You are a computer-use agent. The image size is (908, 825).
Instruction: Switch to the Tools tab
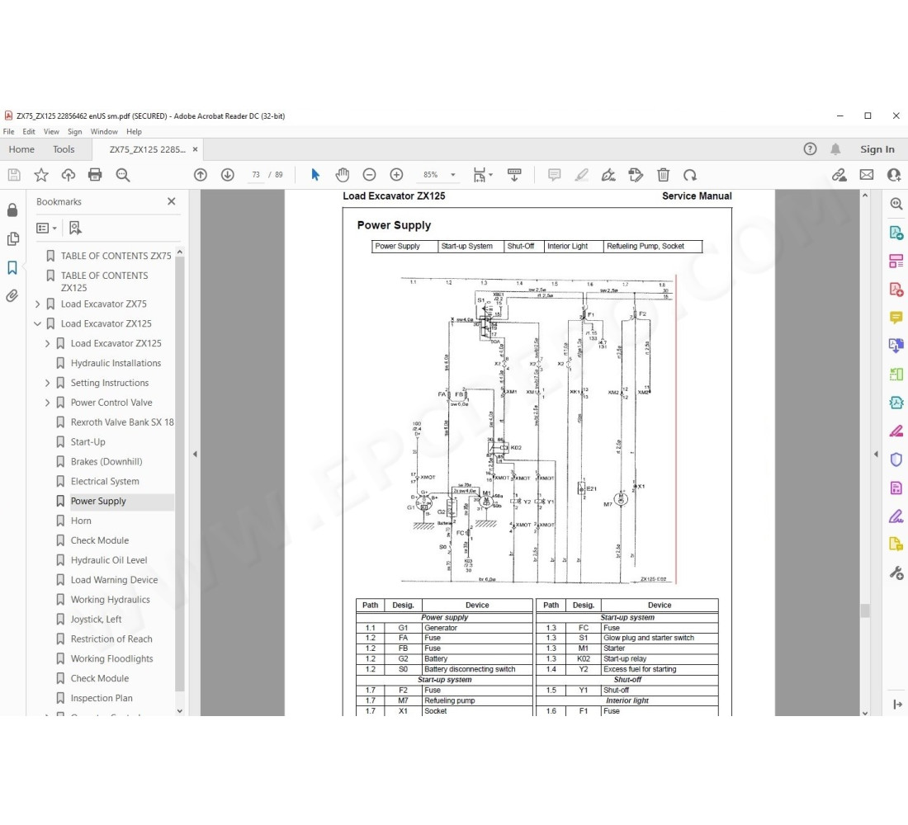click(x=64, y=149)
